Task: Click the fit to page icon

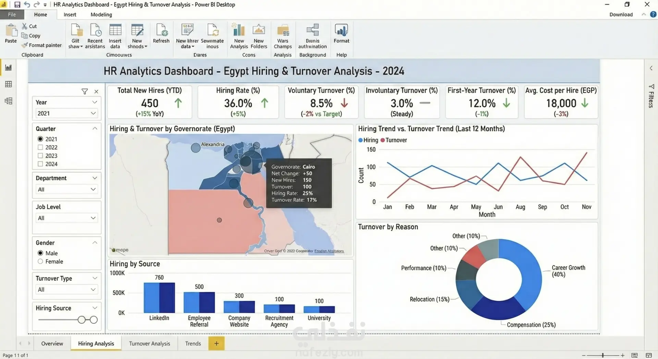Action: [x=649, y=355]
